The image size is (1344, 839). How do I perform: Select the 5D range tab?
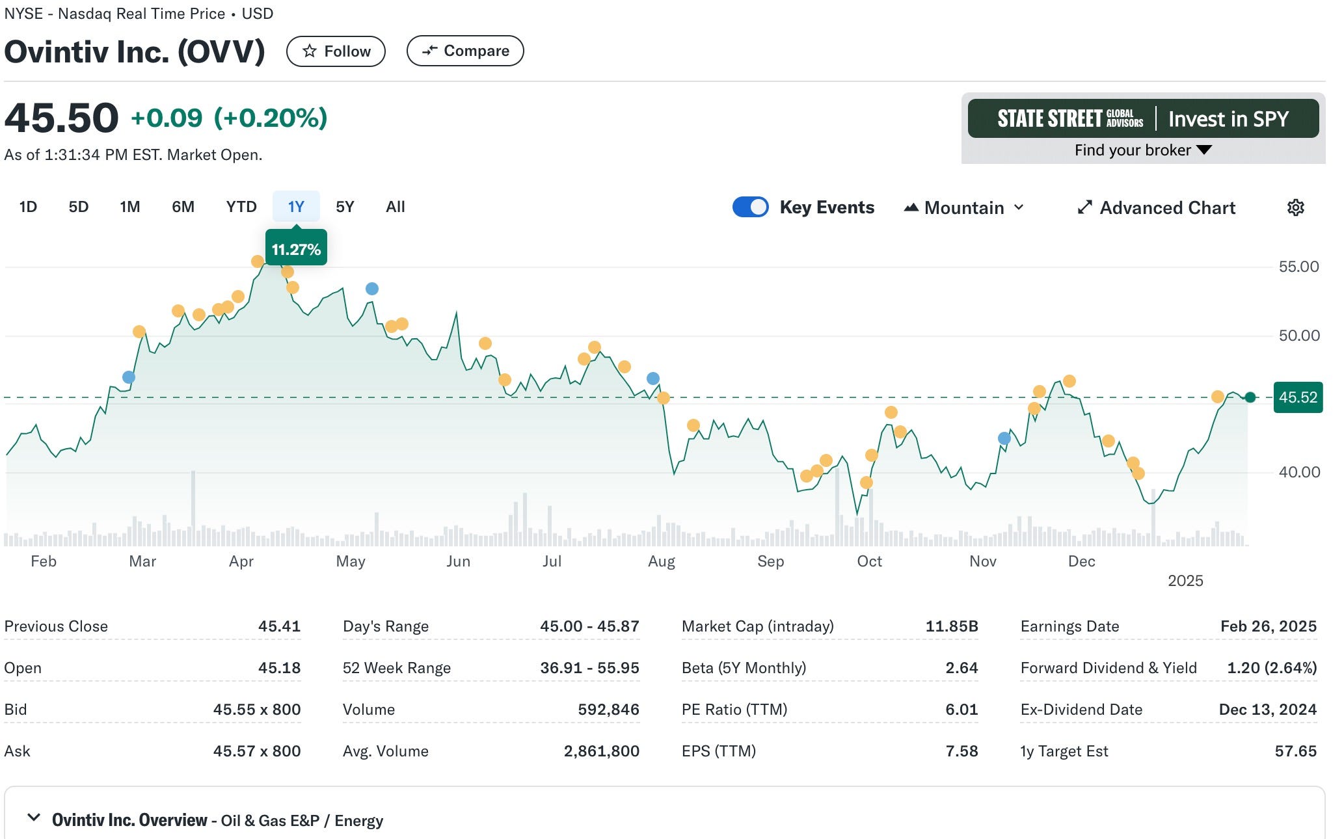[79, 207]
